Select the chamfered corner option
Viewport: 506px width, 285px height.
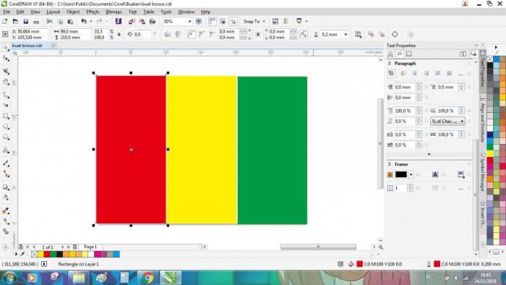click(x=212, y=34)
